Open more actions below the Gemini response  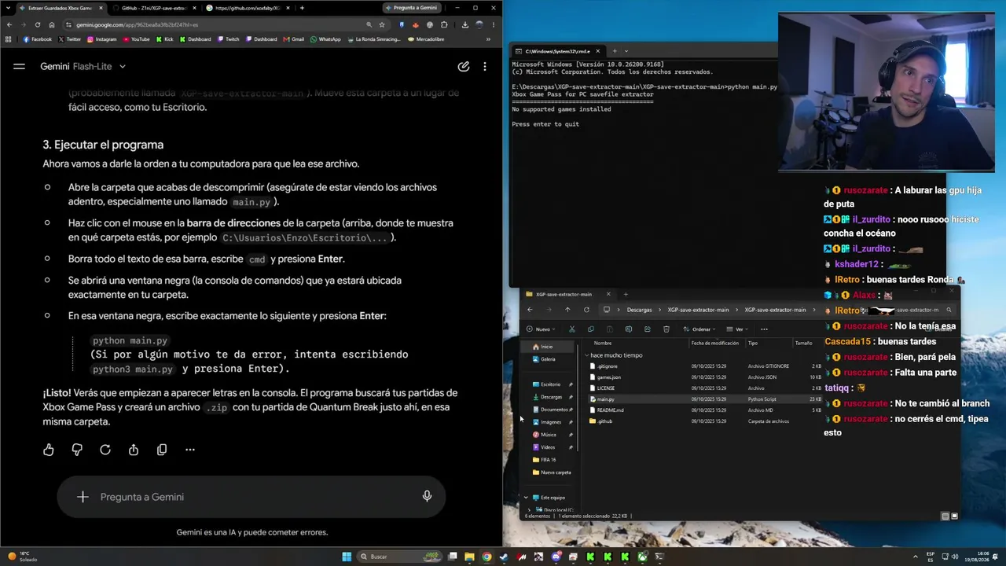point(190,450)
